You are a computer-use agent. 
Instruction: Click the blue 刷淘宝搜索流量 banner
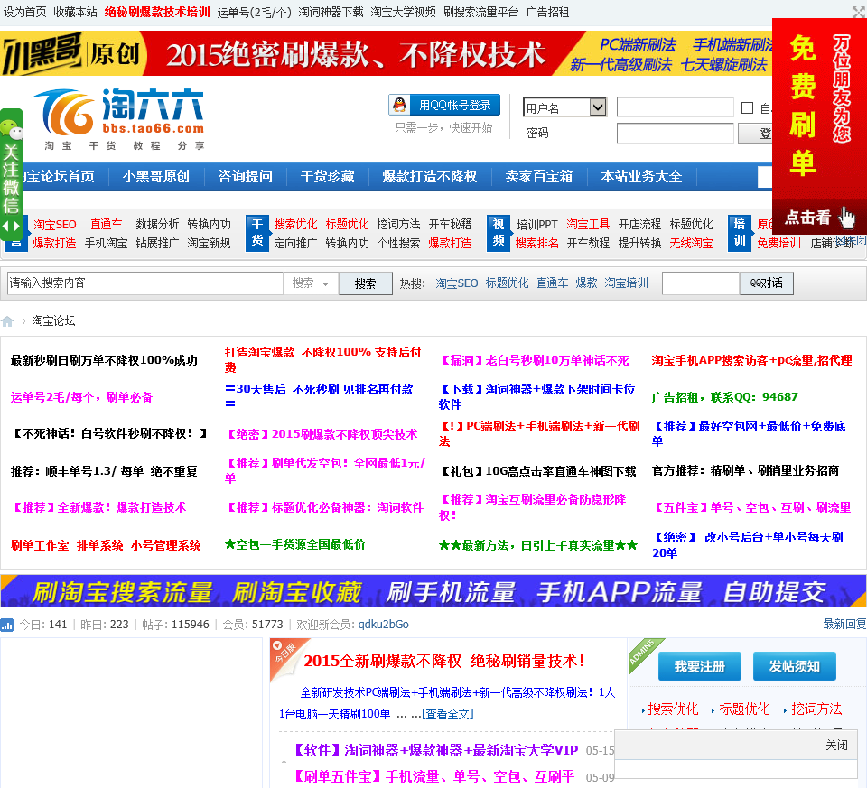pos(433,590)
